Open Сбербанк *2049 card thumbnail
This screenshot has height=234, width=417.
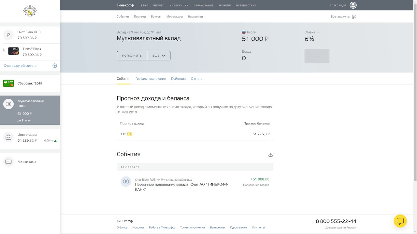coord(8,84)
